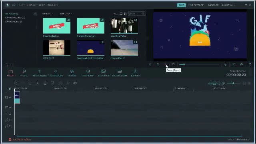Switch to the Text/Credit tab

click(x=40, y=73)
